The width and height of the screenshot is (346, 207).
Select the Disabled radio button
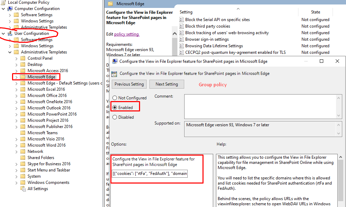(x=114, y=116)
